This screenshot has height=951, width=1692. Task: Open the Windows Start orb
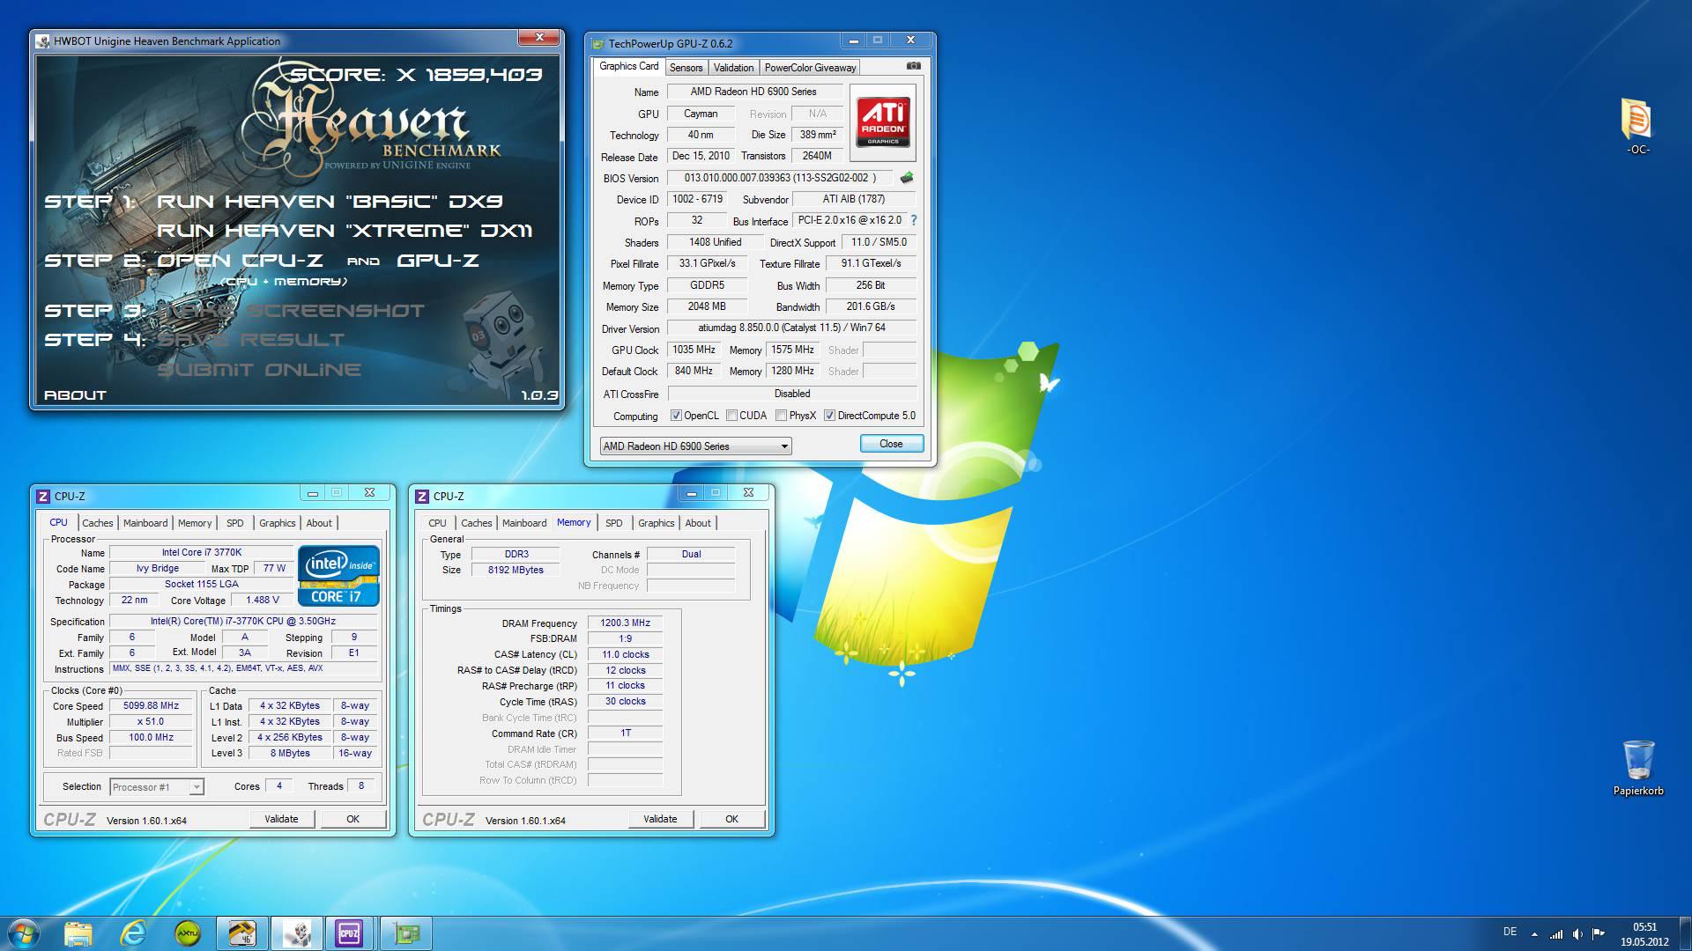[24, 933]
